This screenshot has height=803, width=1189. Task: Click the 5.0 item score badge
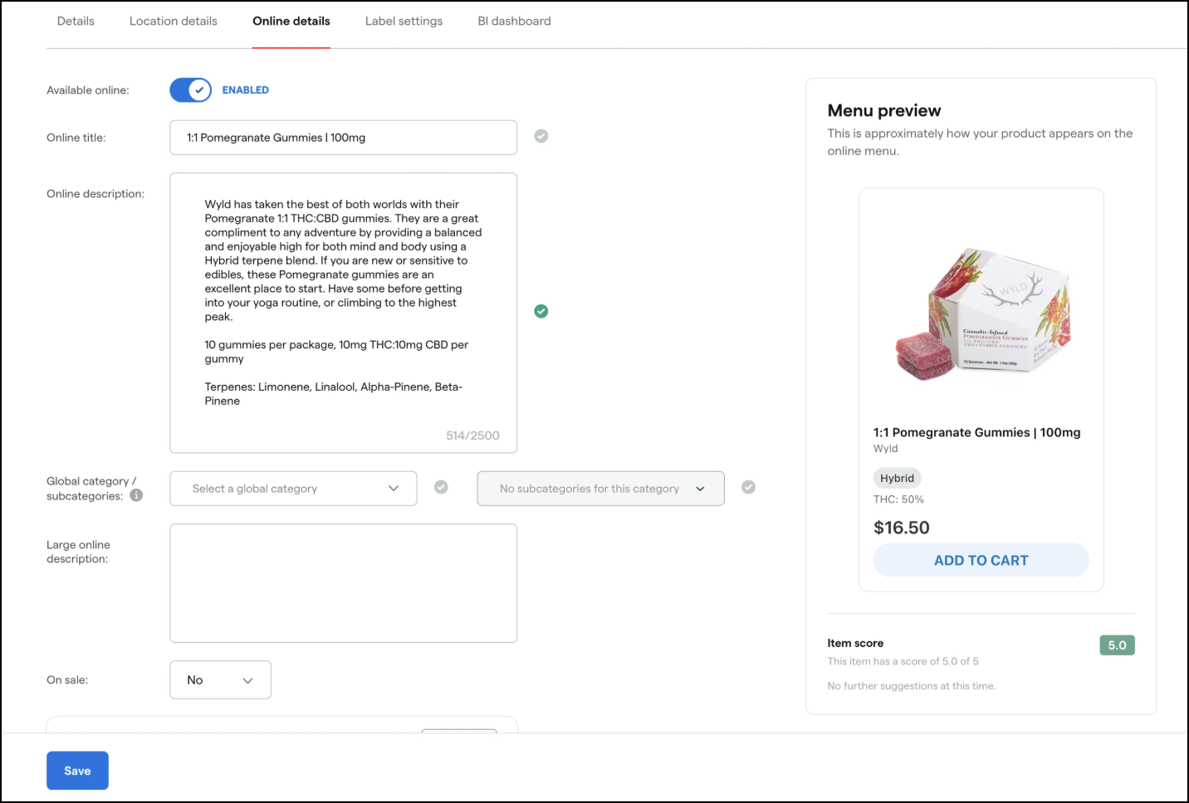point(1117,645)
